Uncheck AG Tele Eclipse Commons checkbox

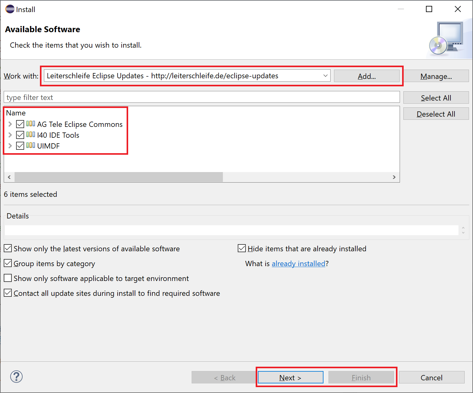pos(20,124)
